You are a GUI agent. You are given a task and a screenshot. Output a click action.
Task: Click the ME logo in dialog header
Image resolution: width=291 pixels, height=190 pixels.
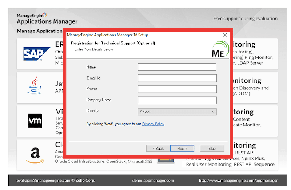[220, 49]
